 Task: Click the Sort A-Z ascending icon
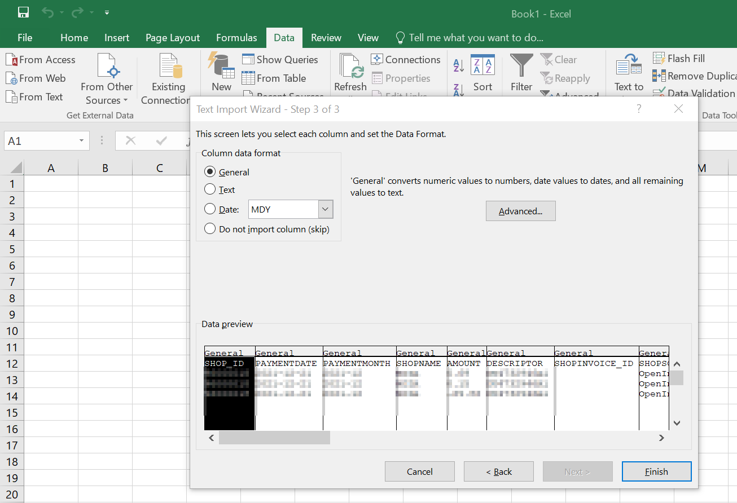click(459, 65)
